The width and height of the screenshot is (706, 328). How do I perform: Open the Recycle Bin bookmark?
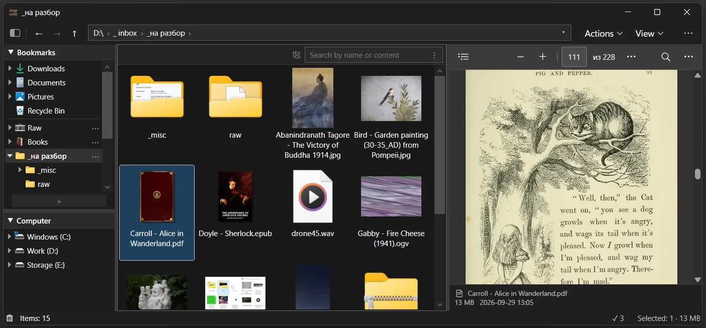pyautogui.click(x=46, y=111)
